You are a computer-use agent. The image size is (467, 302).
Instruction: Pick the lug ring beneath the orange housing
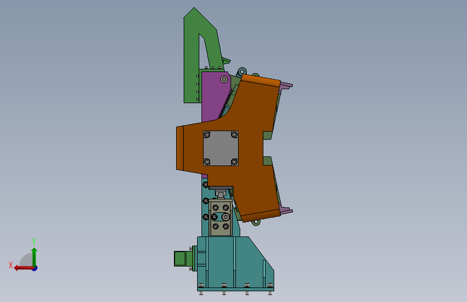click(256, 222)
